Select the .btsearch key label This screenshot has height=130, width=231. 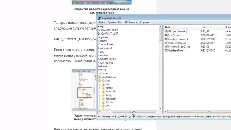point(111,99)
